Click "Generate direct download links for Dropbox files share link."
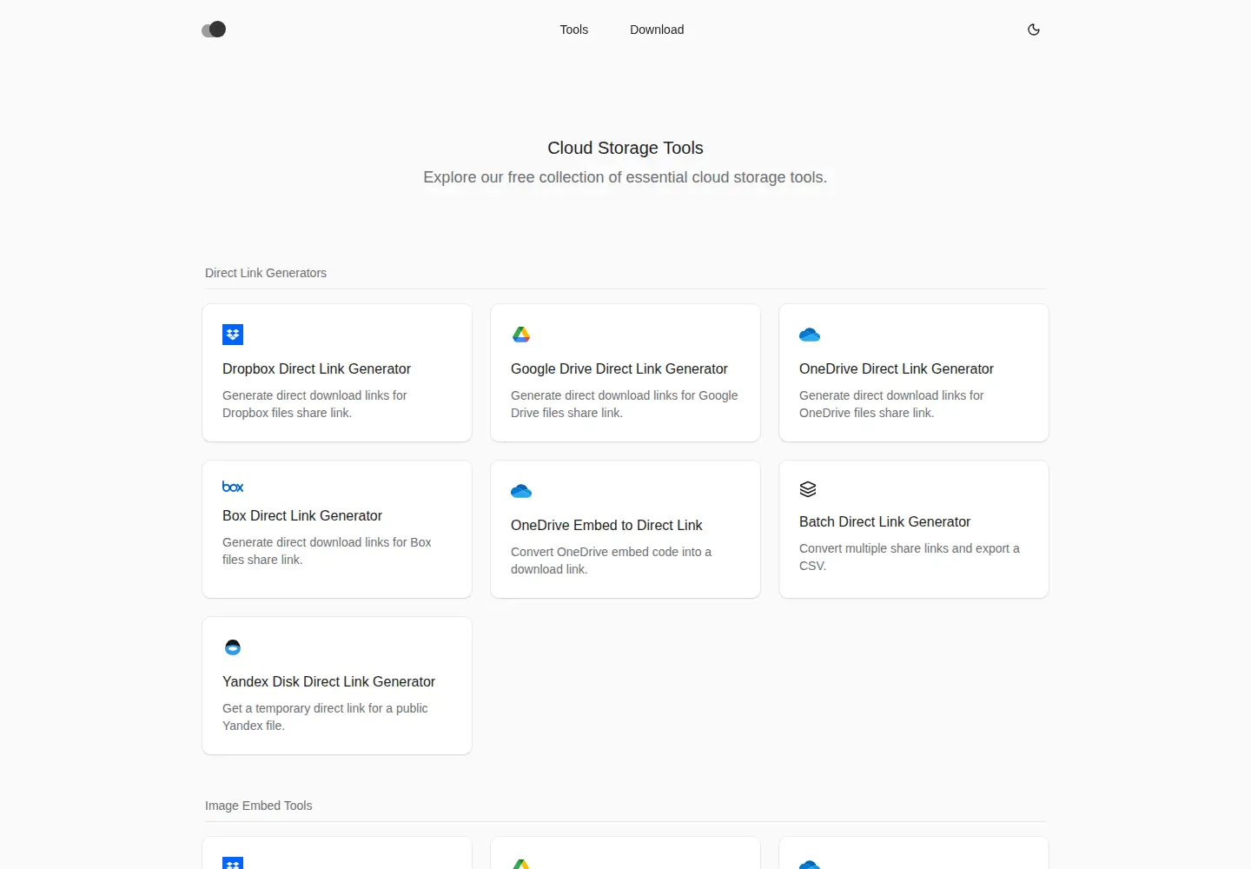This screenshot has width=1251, height=869. [x=314, y=404]
